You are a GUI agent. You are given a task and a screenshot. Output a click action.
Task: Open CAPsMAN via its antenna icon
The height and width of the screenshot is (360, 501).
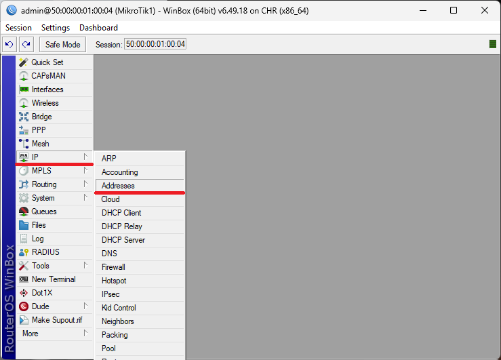(x=24, y=76)
